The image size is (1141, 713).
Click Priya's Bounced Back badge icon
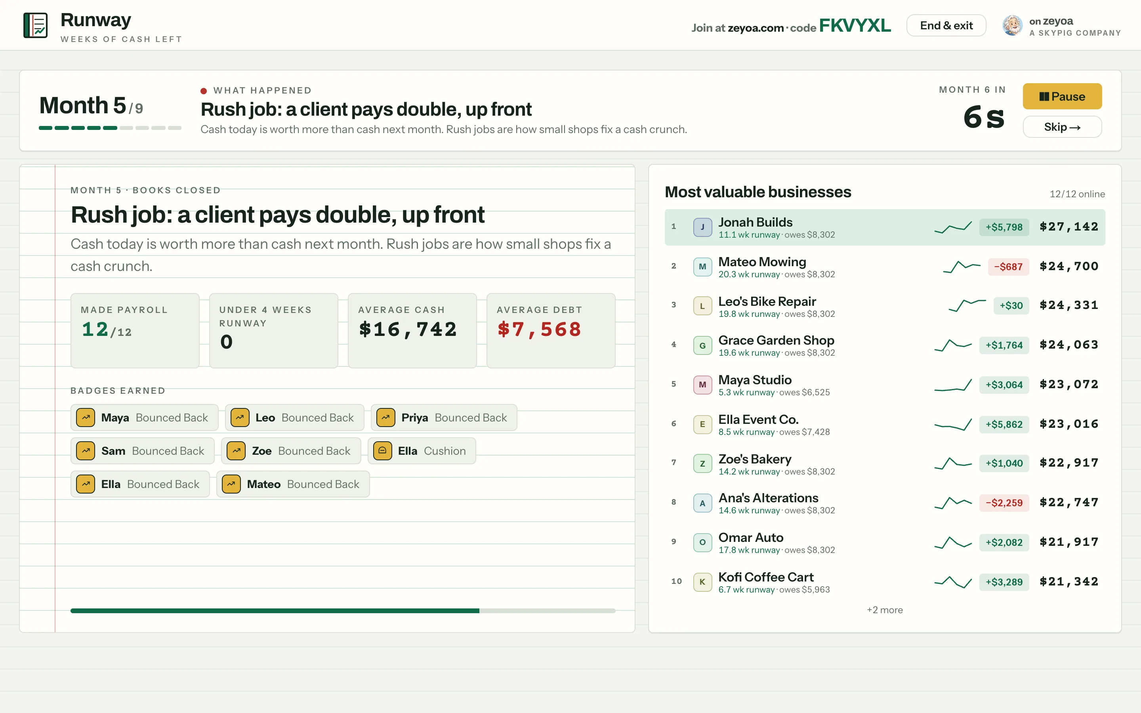385,418
